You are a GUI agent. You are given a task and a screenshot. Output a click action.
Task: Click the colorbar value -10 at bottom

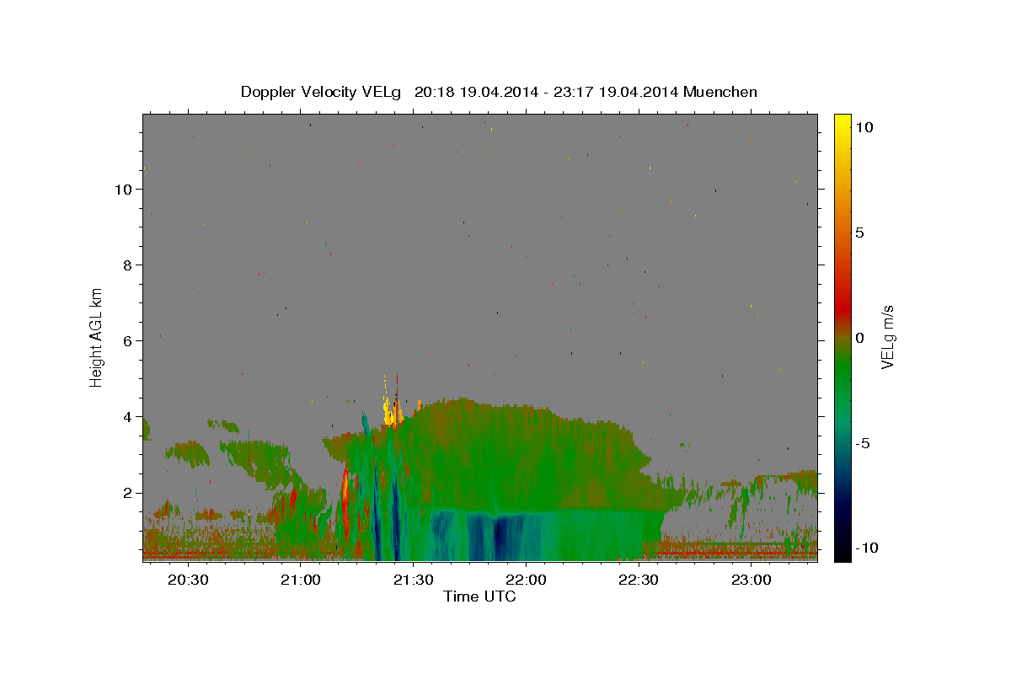tap(866, 548)
